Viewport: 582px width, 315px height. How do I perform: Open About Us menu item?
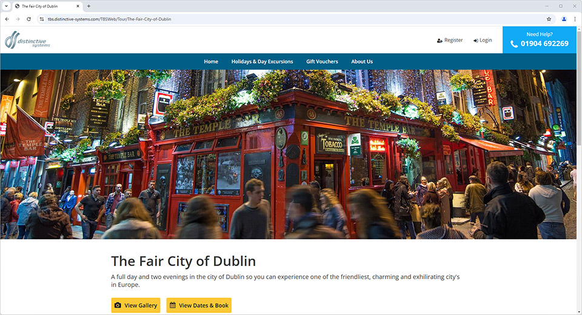362,62
